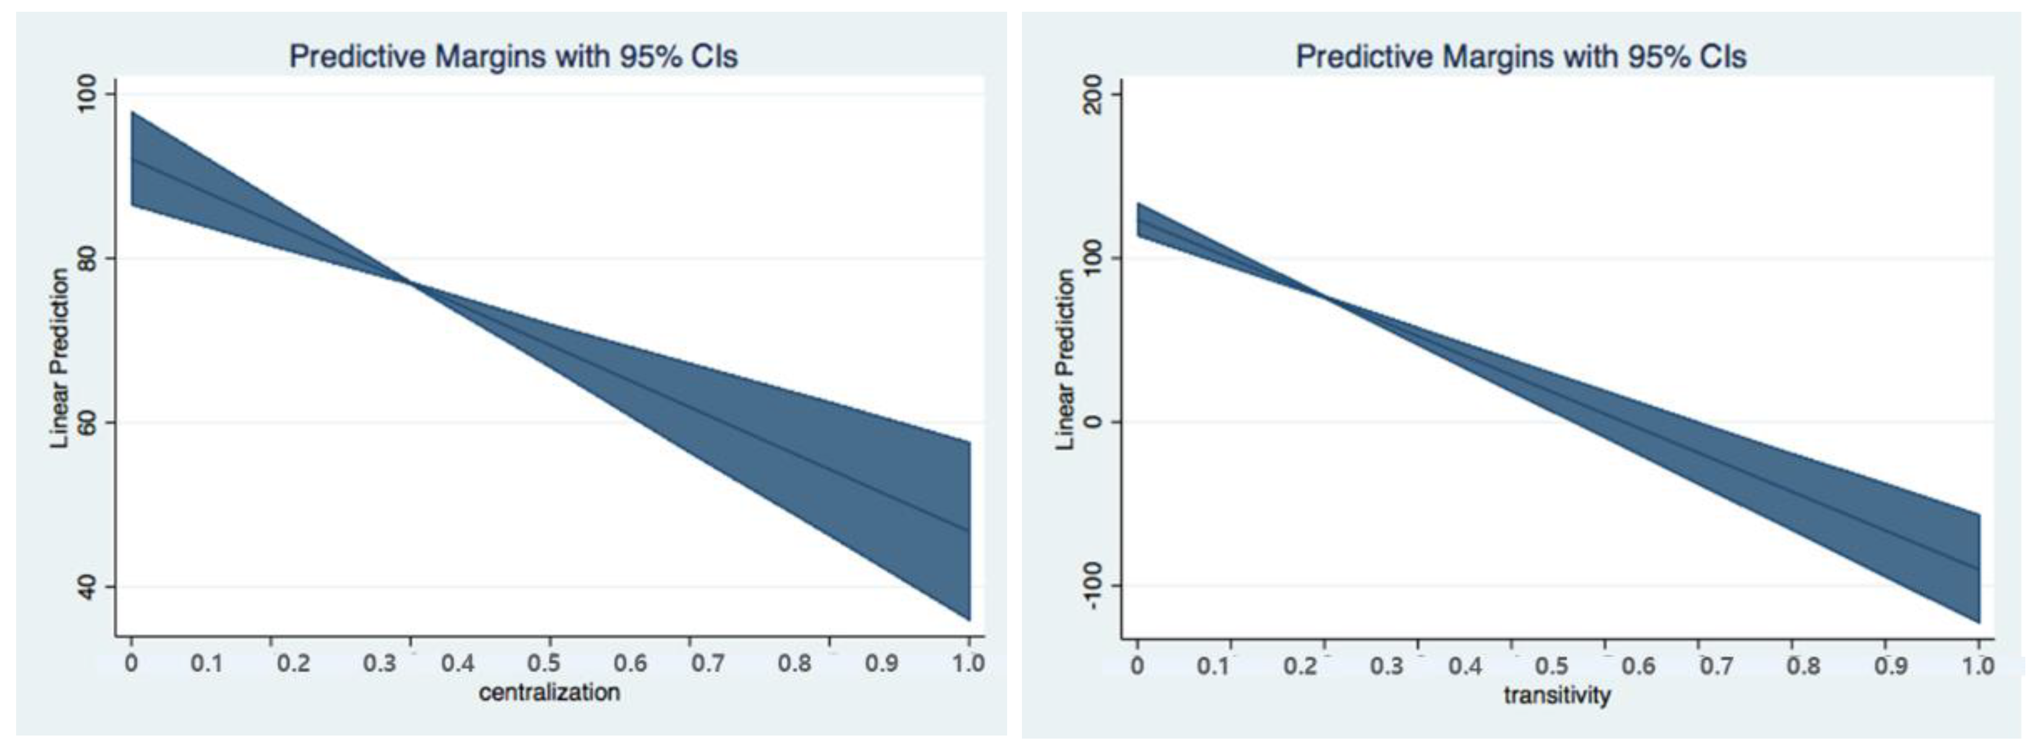Select the transitivity x-axis label
Viewport: 2034px width, 751px height.
pyautogui.click(x=1557, y=695)
